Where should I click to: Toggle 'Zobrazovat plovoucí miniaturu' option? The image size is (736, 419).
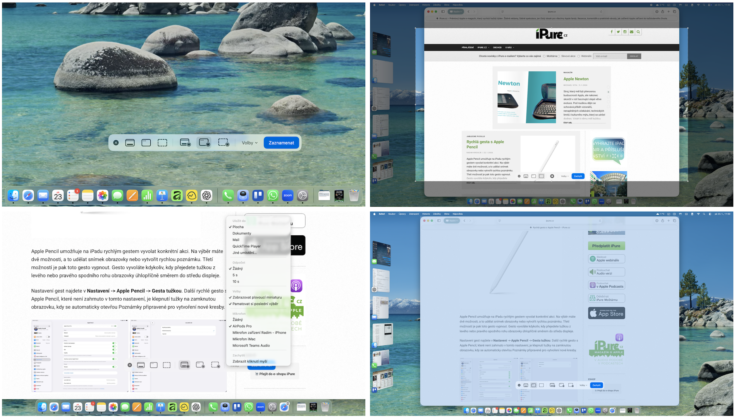click(x=257, y=297)
